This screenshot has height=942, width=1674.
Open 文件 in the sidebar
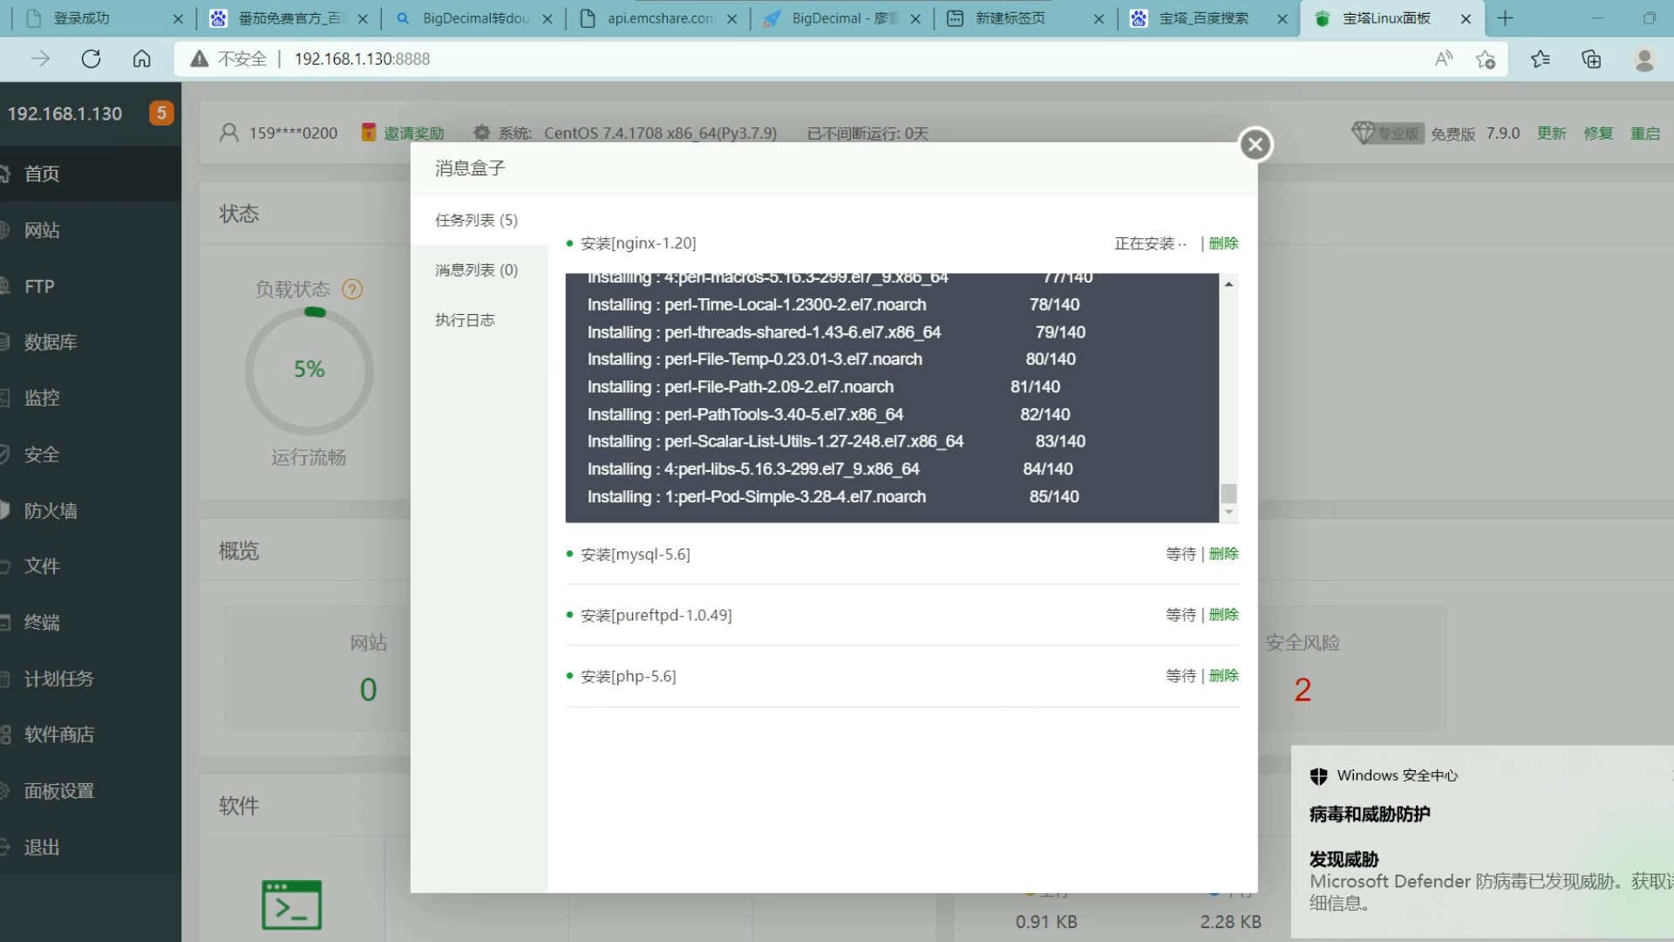tap(91, 566)
